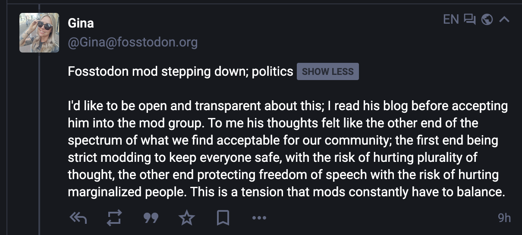The image size is (522, 235).
Task: Quote this post with the quotation icon
Action: [151, 219]
